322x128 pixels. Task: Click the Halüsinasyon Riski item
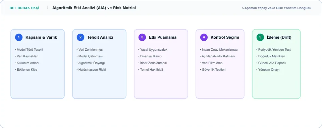point(91,70)
